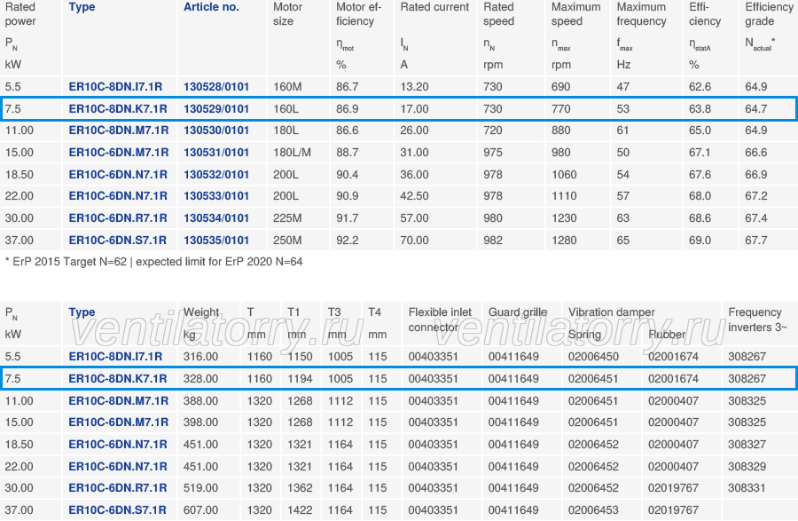
Task: Open article number 130534/0101 link
Action: click(216, 218)
